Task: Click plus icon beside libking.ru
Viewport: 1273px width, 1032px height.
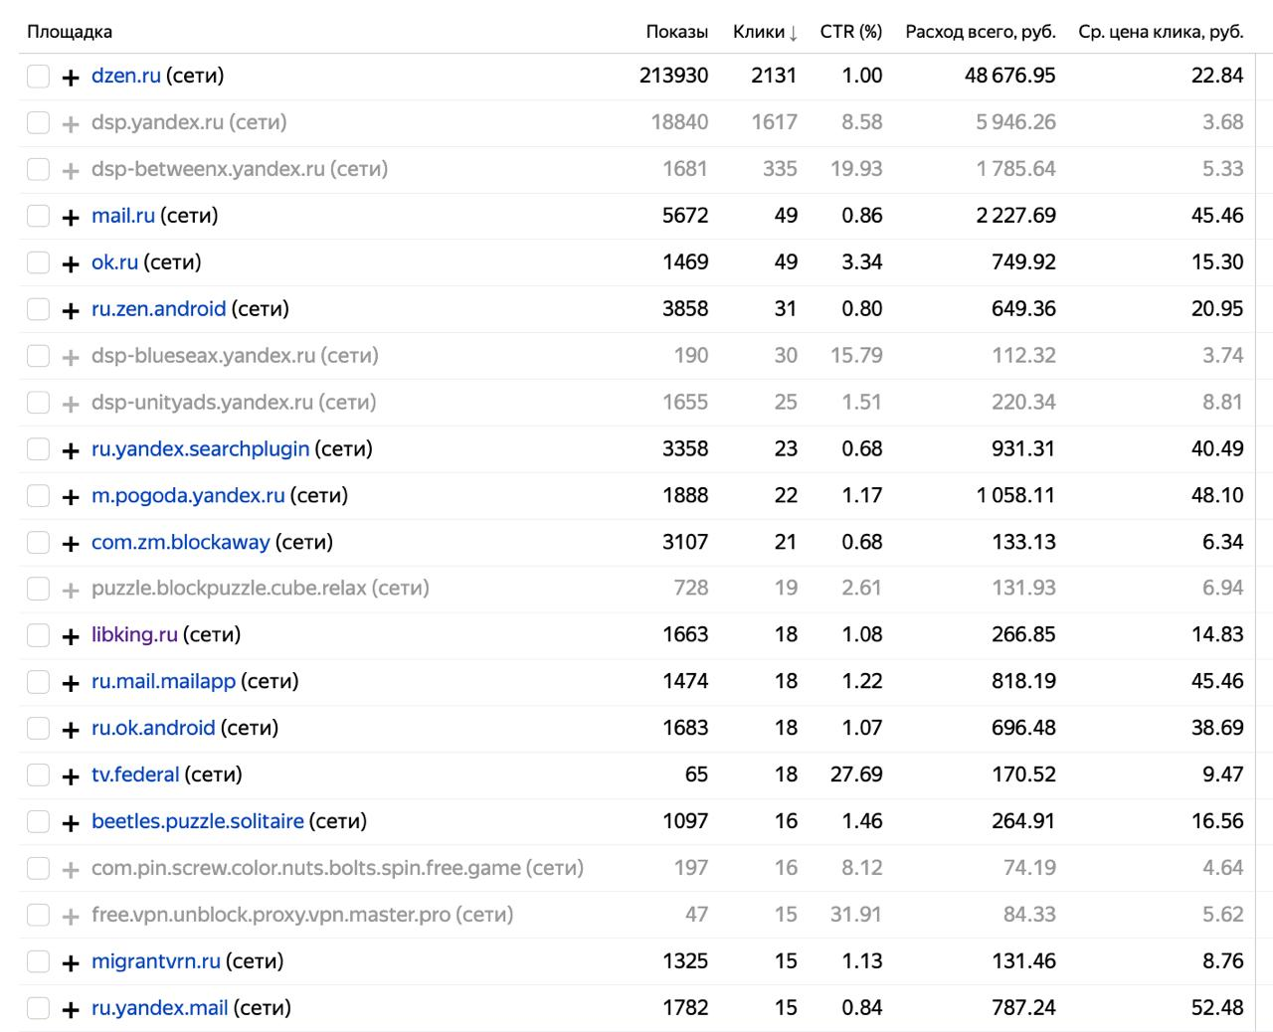Action: pos(70,637)
